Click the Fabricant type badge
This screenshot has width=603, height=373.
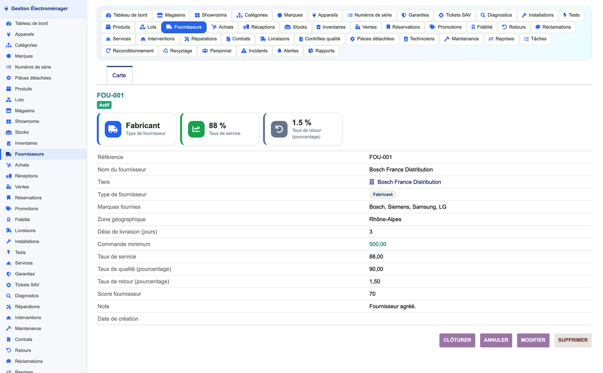(383, 194)
